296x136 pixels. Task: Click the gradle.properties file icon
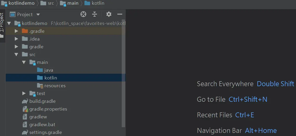pyautogui.click(x=25, y=109)
